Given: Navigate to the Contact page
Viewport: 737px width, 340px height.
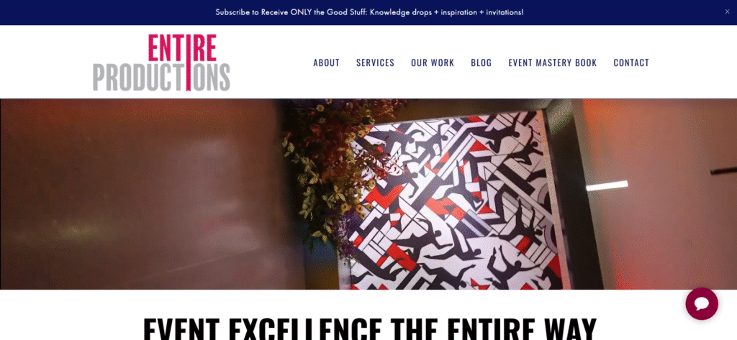Looking at the screenshot, I should coord(631,63).
